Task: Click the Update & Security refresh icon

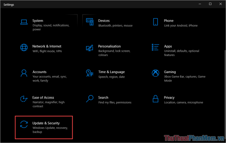Action: coord(24,124)
